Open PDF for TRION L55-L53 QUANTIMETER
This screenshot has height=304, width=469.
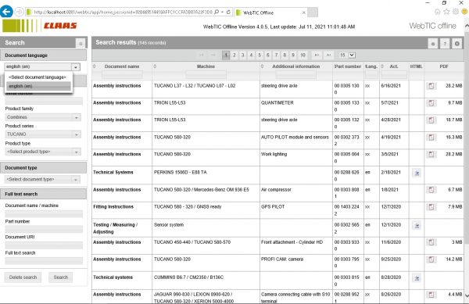pyautogui.click(x=431, y=103)
